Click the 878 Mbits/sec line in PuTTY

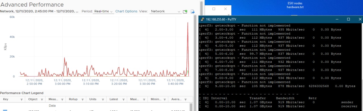point(277,86)
